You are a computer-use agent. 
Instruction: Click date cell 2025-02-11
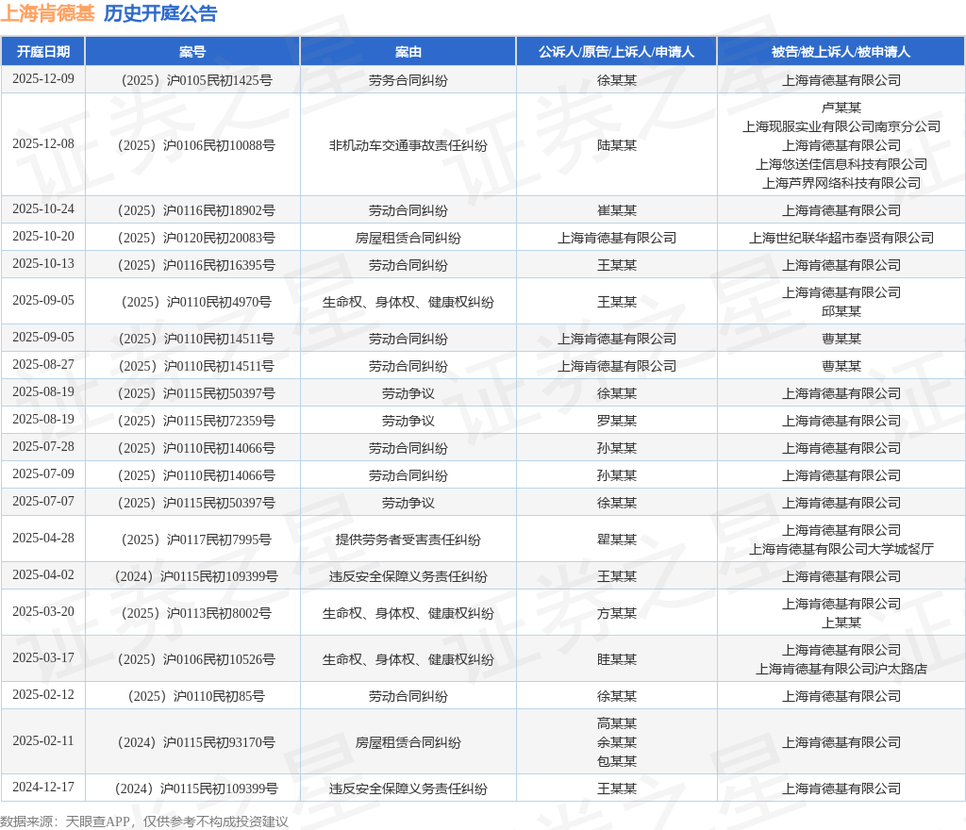tap(43, 740)
